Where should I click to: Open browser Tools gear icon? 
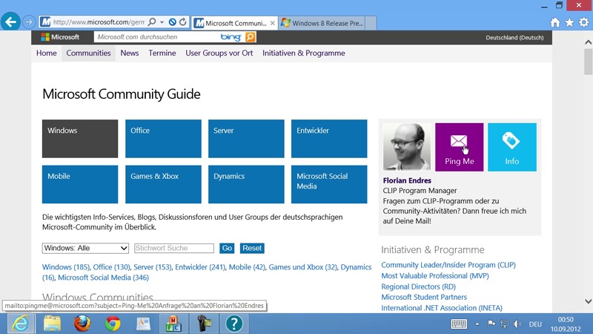(584, 23)
